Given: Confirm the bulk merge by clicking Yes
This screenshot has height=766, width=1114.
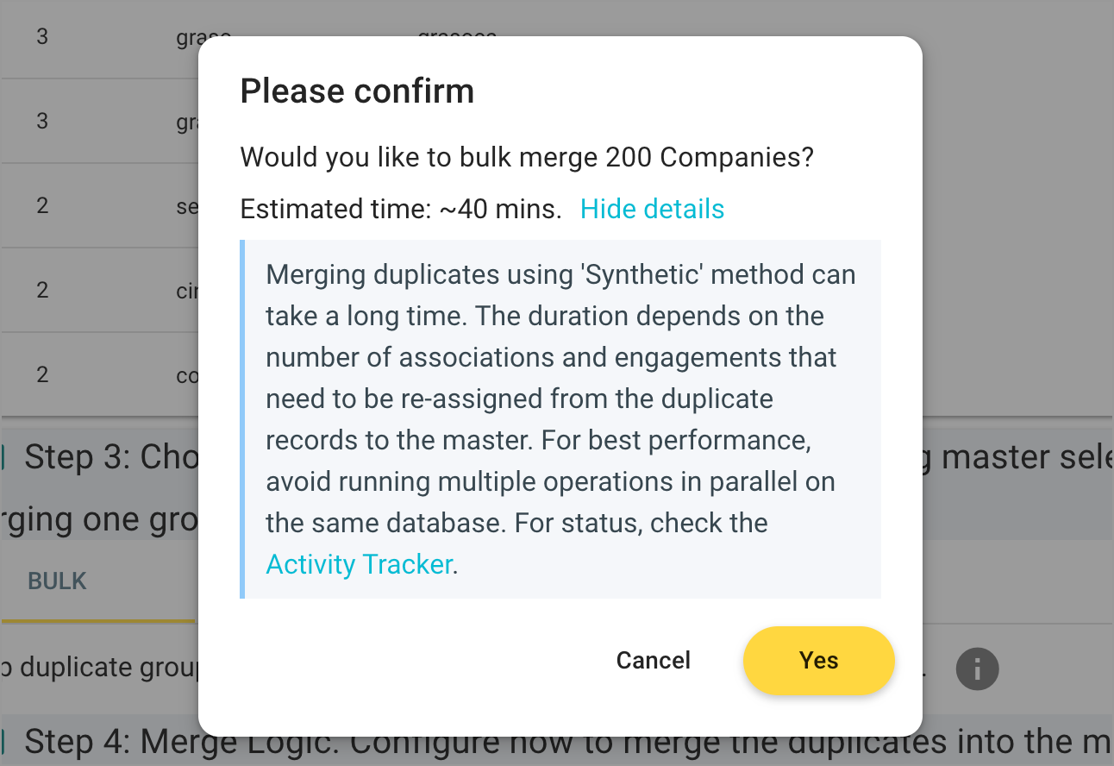Looking at the screenshot, I should pyautogui.click(x=817, y=660).
